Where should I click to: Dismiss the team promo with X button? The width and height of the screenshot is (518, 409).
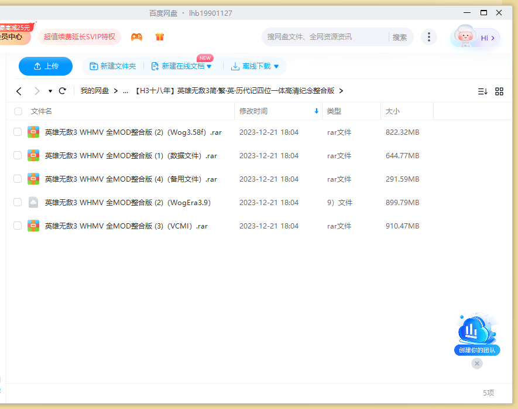click(x=476, y=363)
